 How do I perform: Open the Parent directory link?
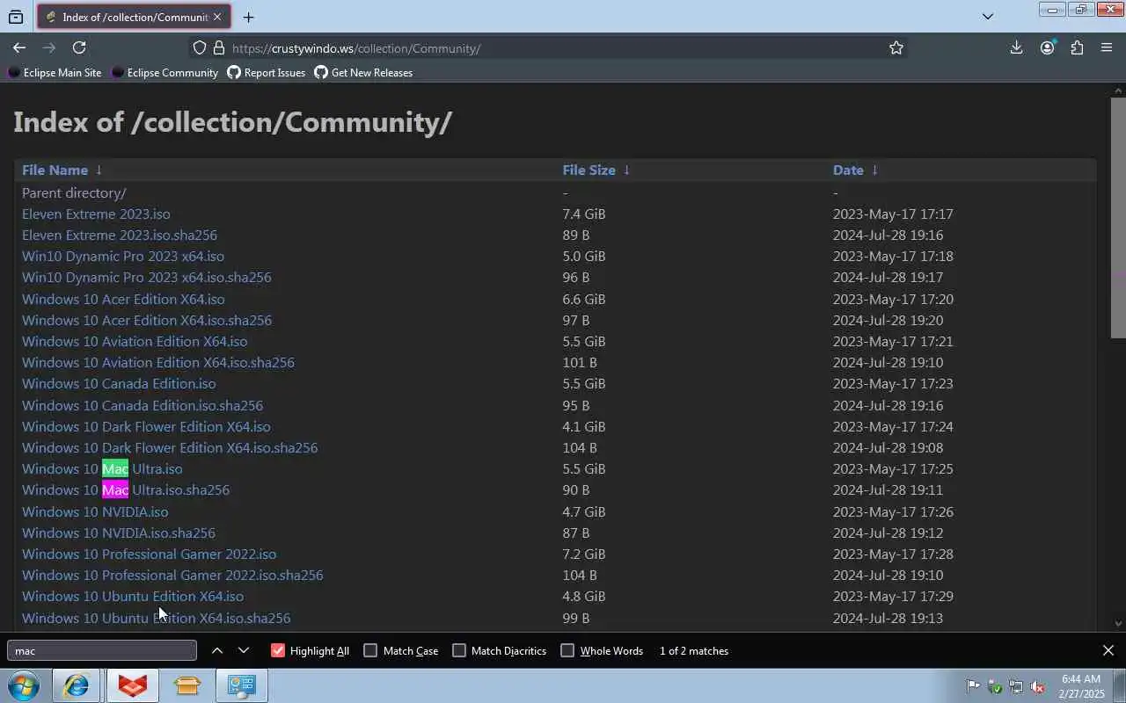(74, 192)
